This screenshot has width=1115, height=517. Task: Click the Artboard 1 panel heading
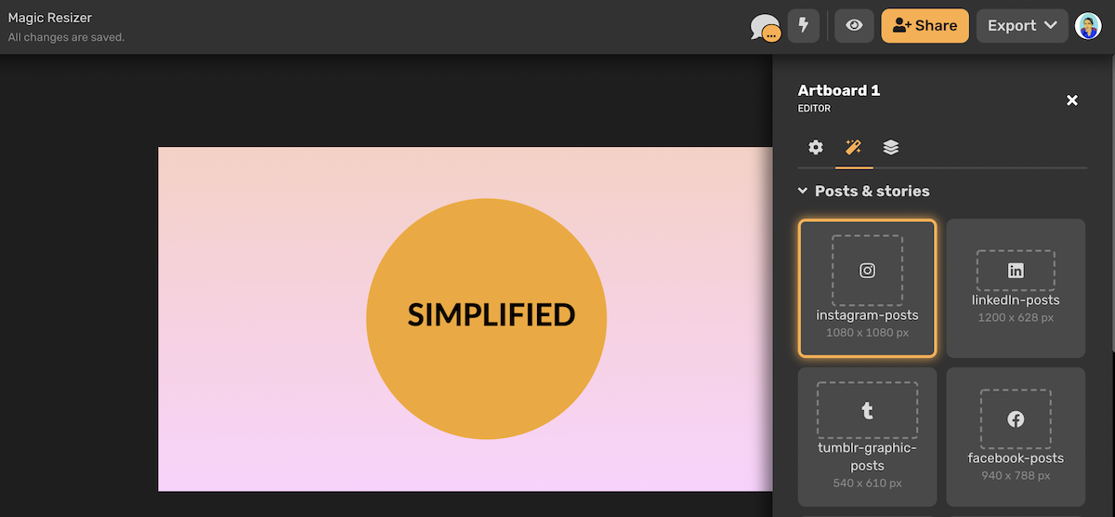[x=839, y=90]
